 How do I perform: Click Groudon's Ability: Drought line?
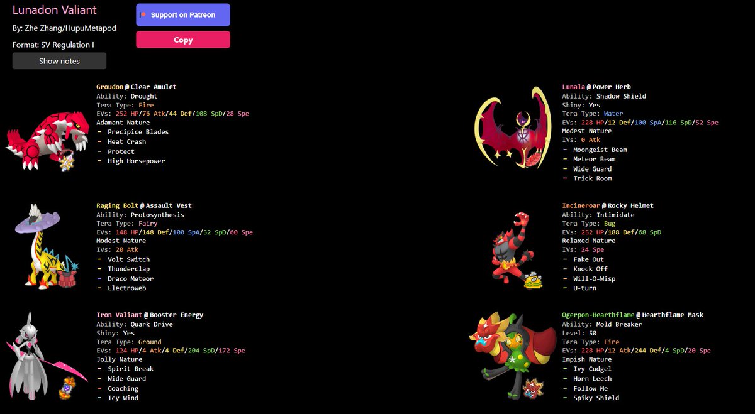click(x=126, y=96)
